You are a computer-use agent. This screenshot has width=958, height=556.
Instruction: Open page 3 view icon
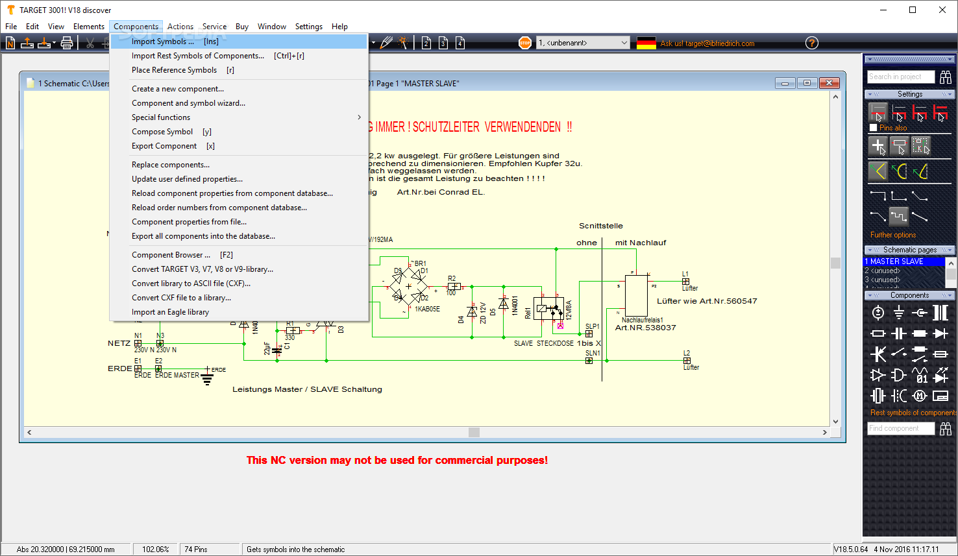(x=443, y=43)
